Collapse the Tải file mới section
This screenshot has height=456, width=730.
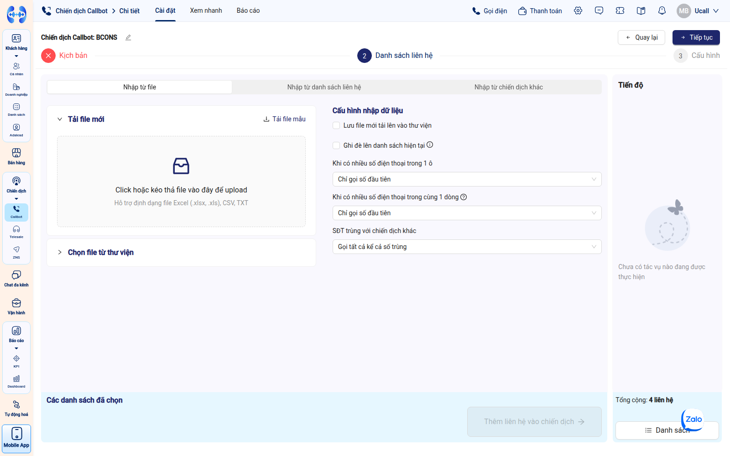(x=60, y=119)
